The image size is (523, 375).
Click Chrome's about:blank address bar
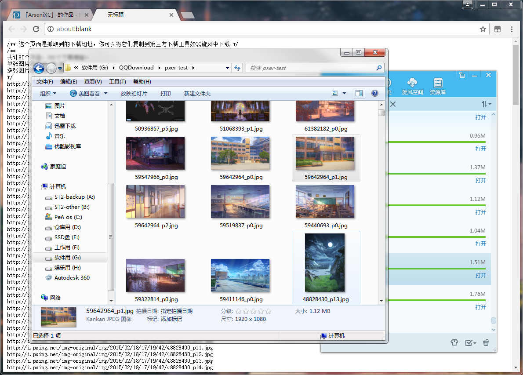click(267, 29)
